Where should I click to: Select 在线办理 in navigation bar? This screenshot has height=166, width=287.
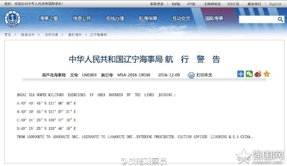pos(115,19)
